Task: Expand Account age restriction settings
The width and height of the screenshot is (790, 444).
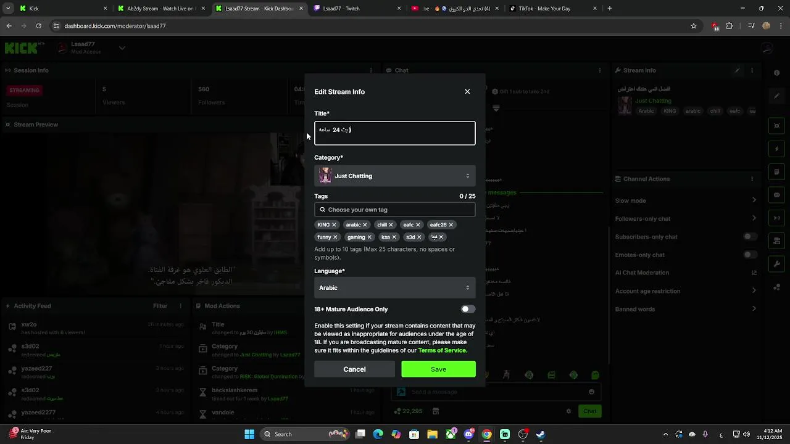Action: coord(754,291)
